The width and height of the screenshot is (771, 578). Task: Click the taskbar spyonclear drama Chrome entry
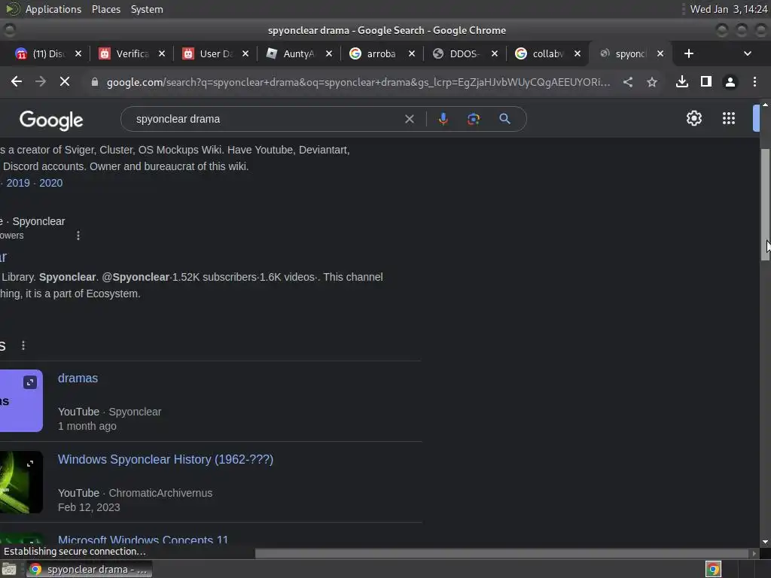[x=89, y=569]
